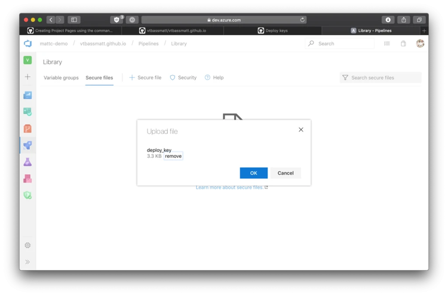Open Safari downloads icon
448x296 pixels.
tap(388, 20)
